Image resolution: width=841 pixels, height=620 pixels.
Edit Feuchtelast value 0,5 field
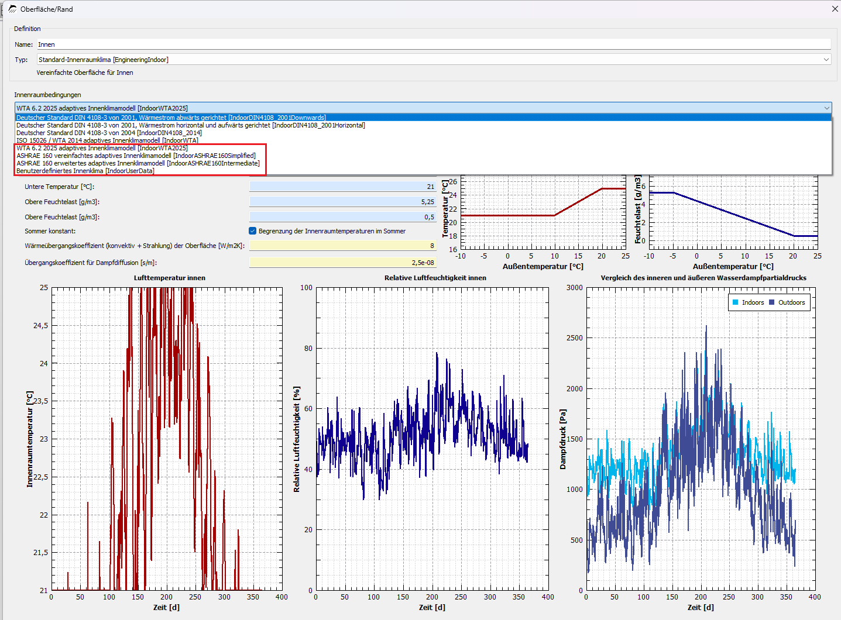click(343, 217)
